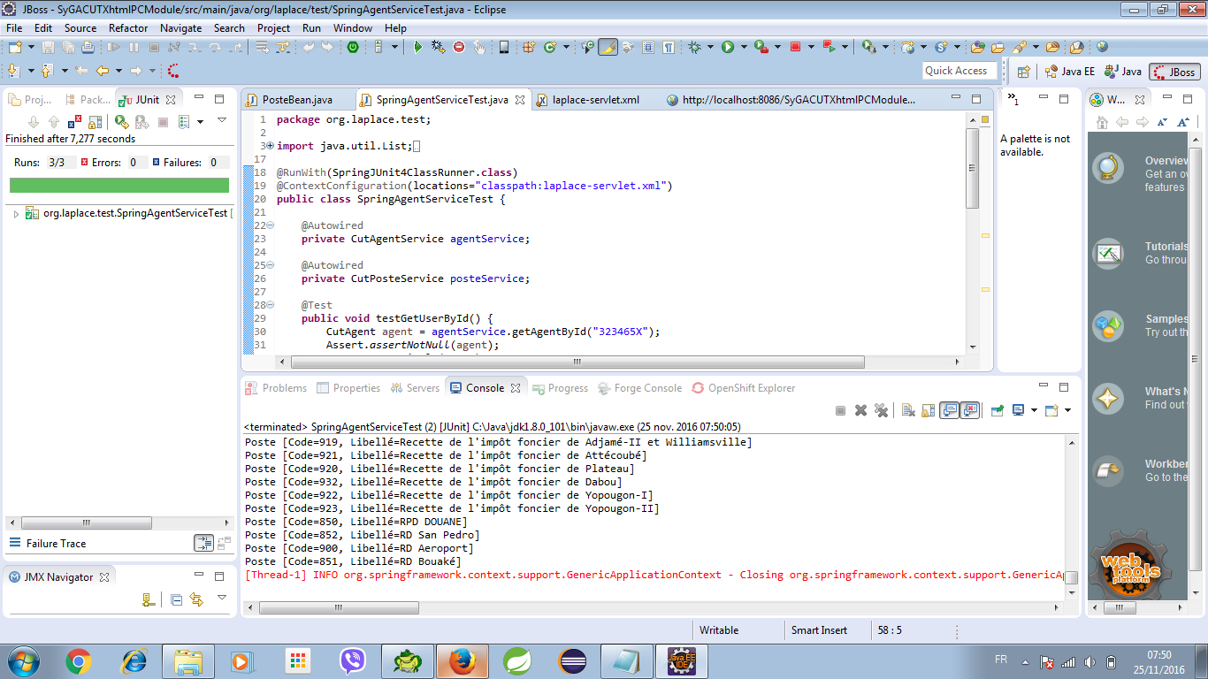Toggle Block Selection Mode button
The width and height of the screenshot is (1208, 679).
tap(648, 47)
